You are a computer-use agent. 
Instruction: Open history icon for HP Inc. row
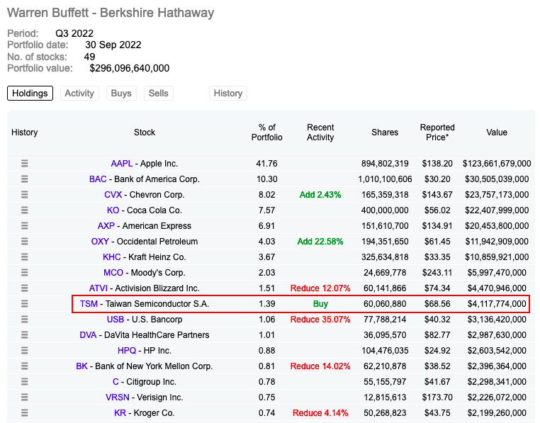point(25,350)
